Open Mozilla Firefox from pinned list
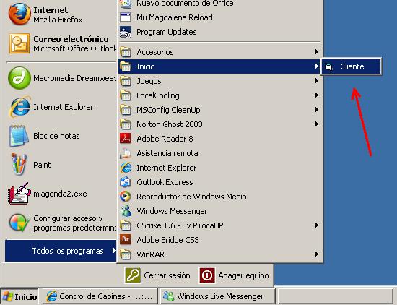The width and height of the screenshot is (397, 305). click(x=19, y=14)
